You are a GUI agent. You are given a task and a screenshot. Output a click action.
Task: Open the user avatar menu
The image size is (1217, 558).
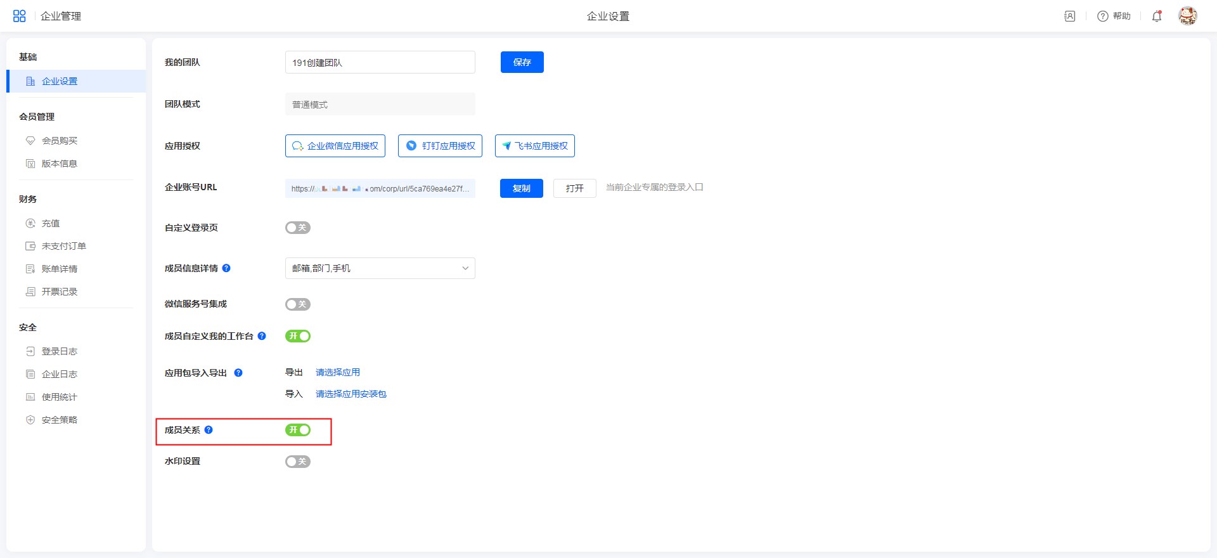(1187, 16)
